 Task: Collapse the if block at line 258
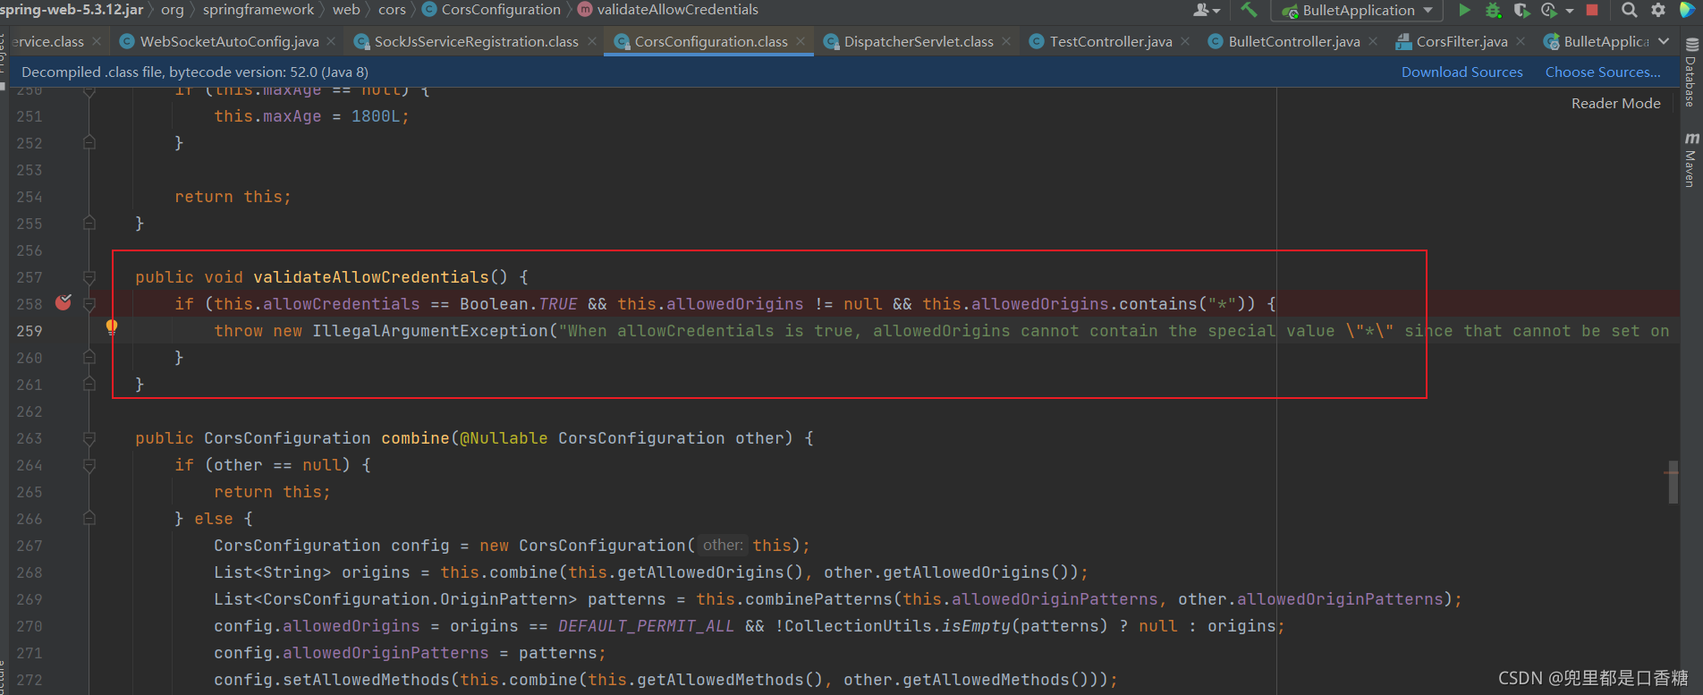pos(89,304)
